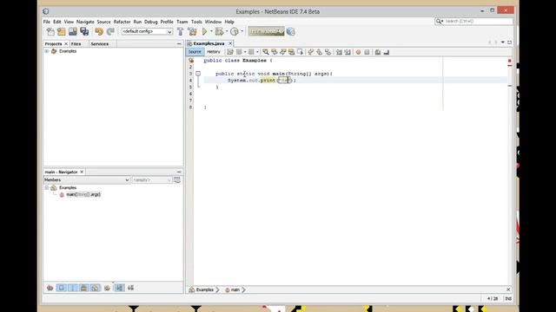Click the Open Project toolbar icon
Image resolution: width=556 pixels, height=312 pixels.
pos(73,31)
